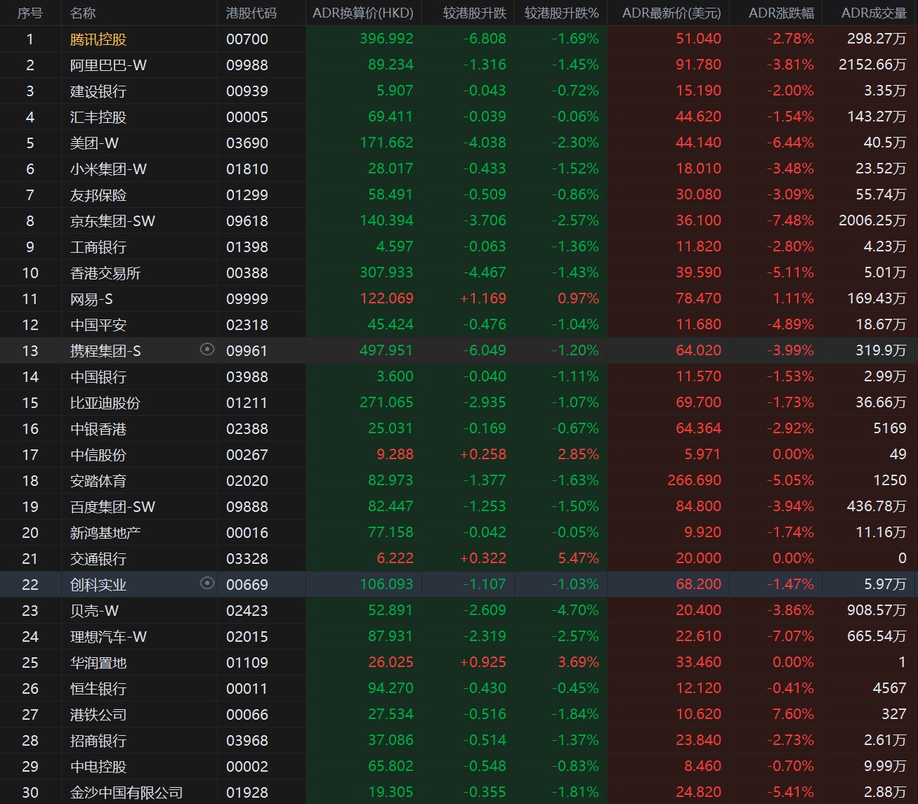Select the 阿里巴巴-W stock name

(x=108, y=65)
